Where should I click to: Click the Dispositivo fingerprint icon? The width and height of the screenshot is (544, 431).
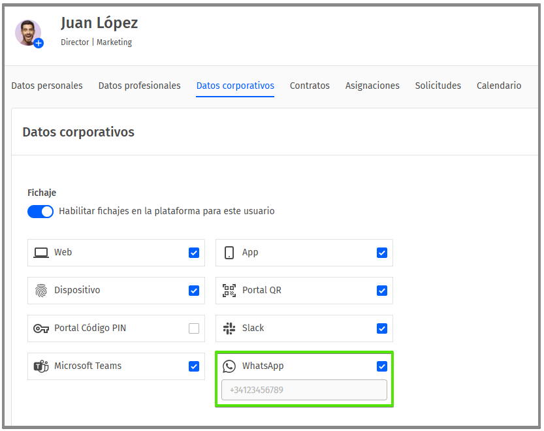click(x=40, y=291)
